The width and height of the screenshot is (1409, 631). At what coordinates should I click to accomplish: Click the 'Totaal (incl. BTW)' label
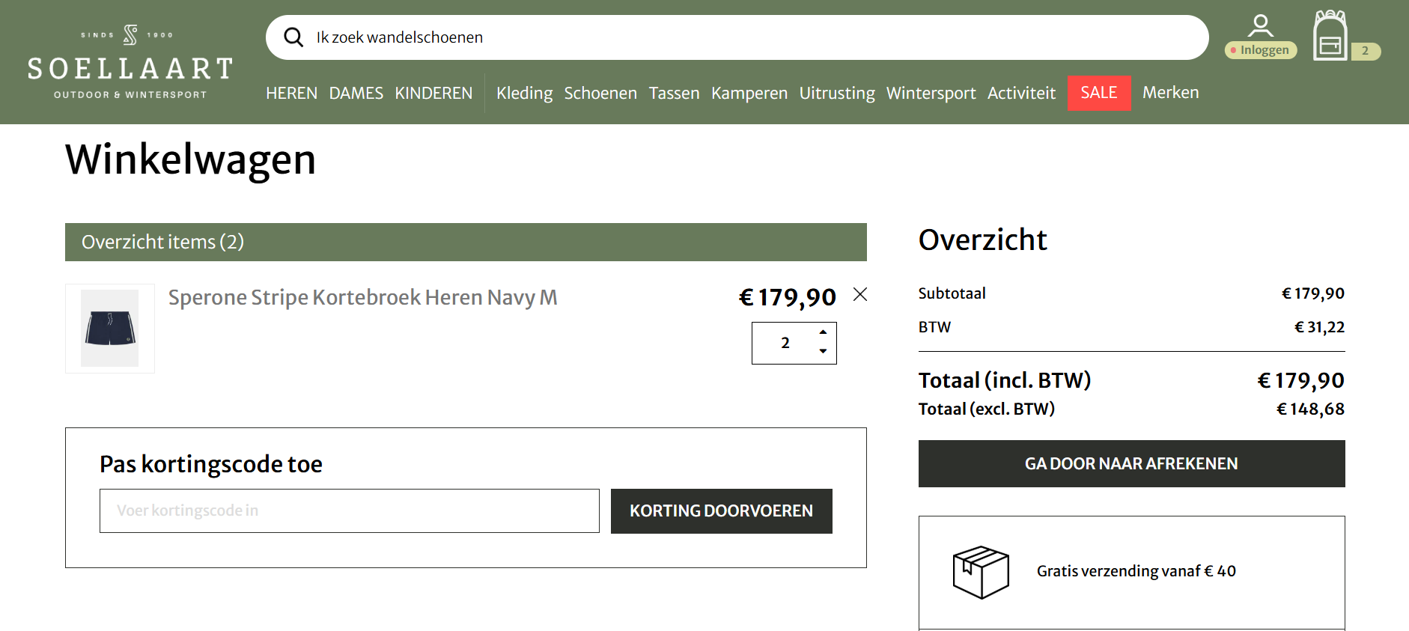click(1005, 380)
